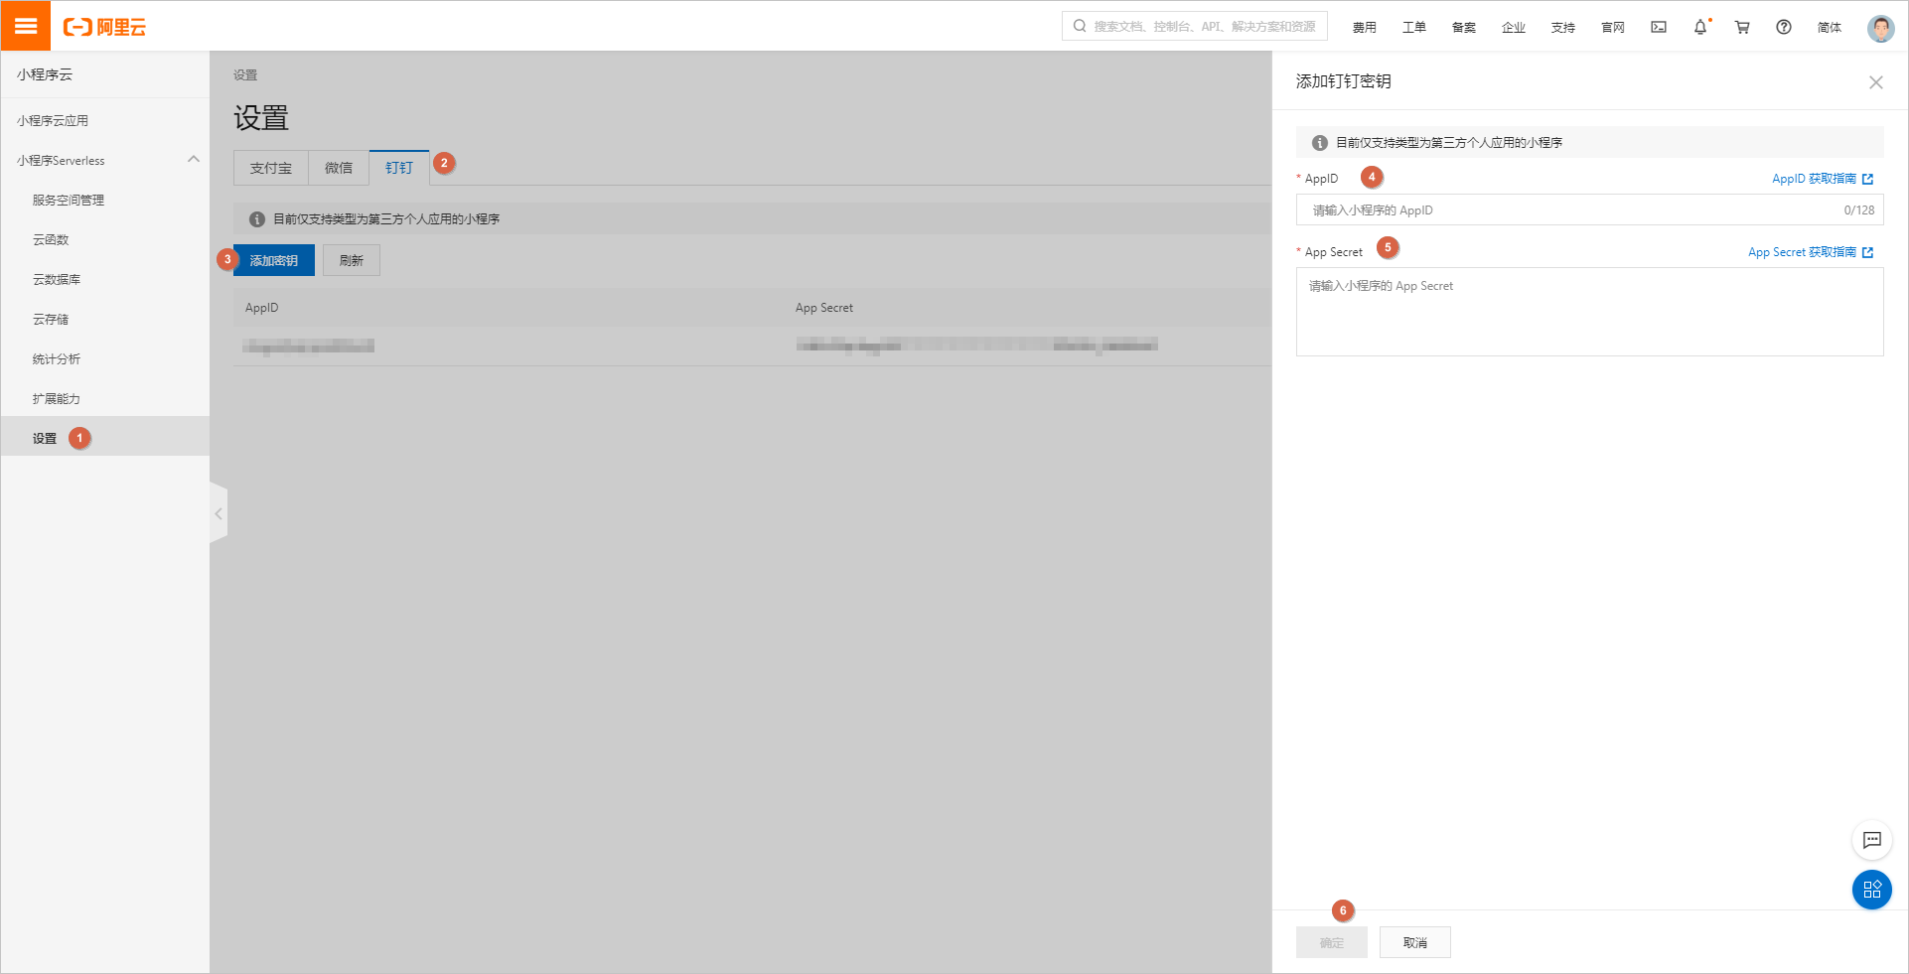Open the hamburger product menu
The image size is (1909, 974).
click(x=26, y=26)
